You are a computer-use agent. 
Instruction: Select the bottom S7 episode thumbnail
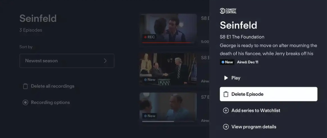tap(168, 108)
